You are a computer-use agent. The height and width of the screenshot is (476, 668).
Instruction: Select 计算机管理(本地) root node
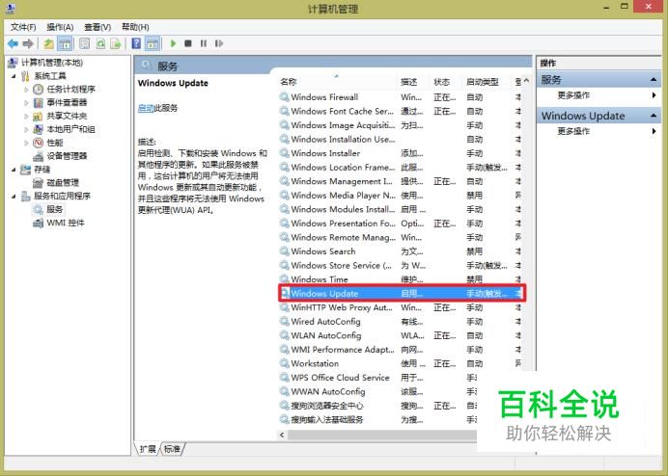52,63
